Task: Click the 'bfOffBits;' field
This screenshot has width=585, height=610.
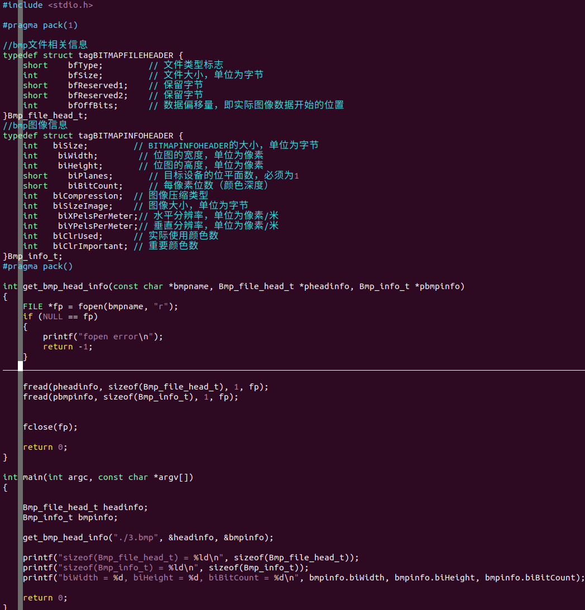Action: pos(93,105)
